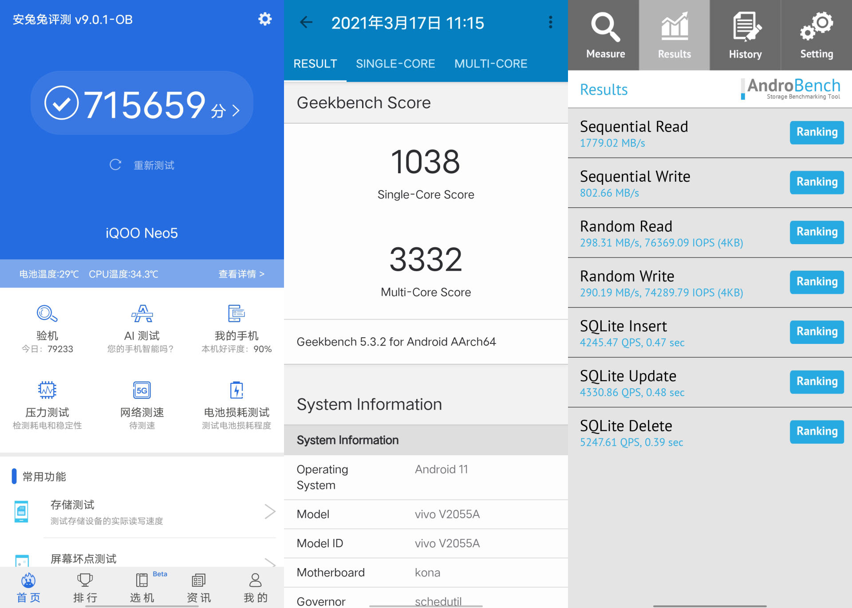Tap the 3332 multi-core score
852x608 pixels.
[426, 259]
